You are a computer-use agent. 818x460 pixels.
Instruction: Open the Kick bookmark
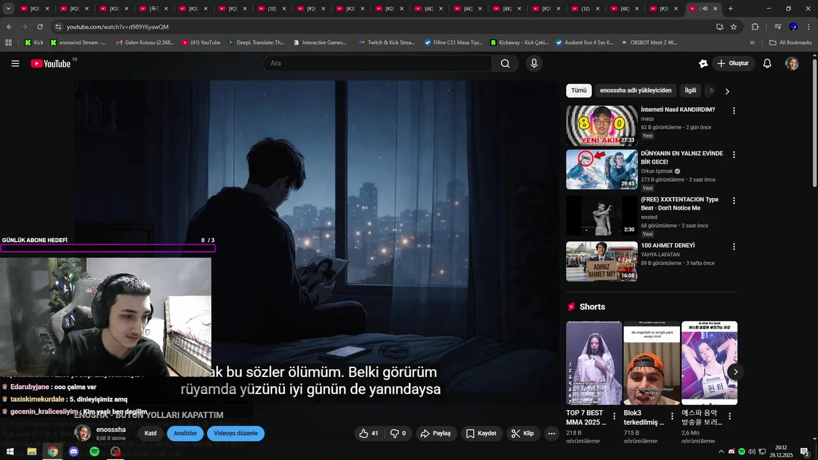click(x=34, y=43)
